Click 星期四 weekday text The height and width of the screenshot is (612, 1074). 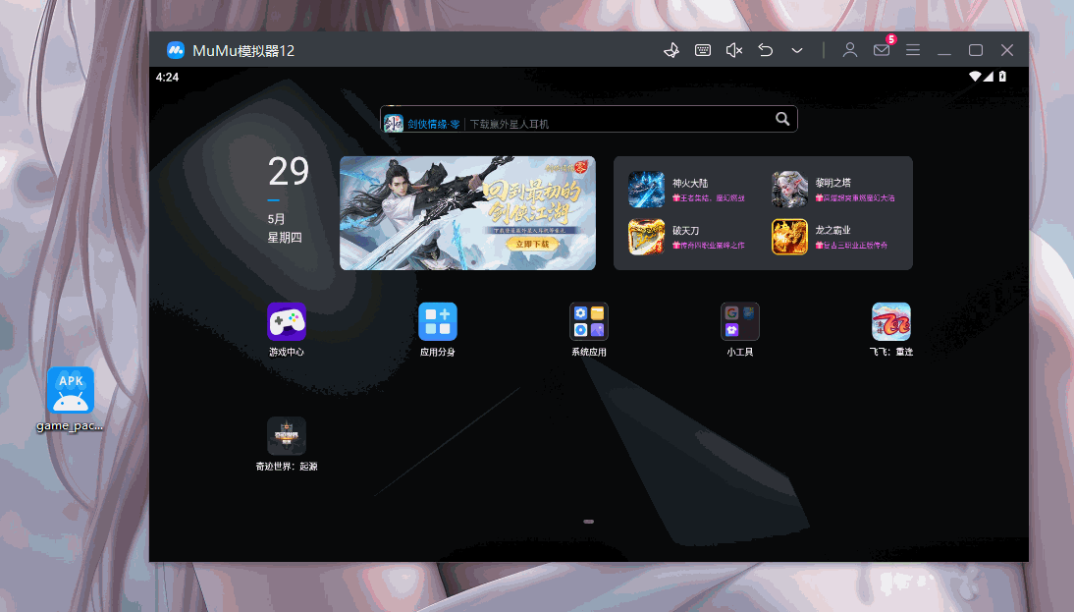285,238
